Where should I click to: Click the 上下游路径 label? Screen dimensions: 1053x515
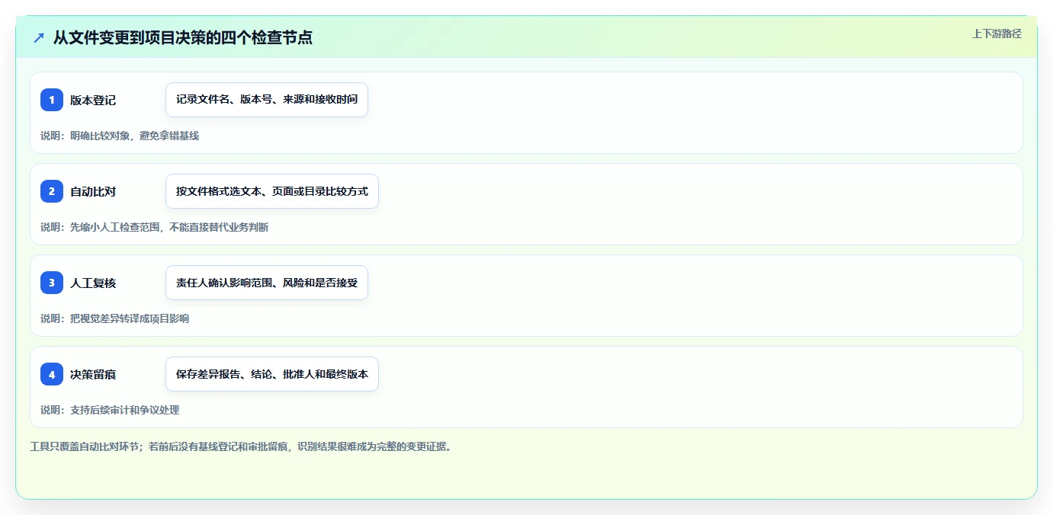tap(997, 34)
